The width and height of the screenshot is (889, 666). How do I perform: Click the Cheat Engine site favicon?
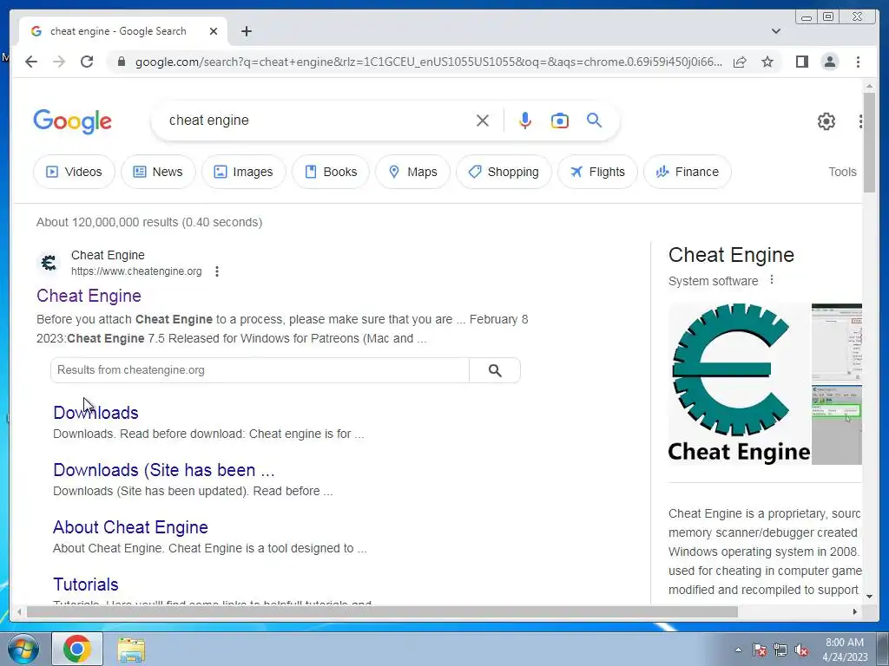[x=49, y=263]
